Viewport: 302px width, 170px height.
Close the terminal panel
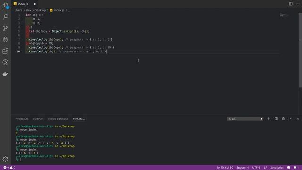click(x=298, y=119)
